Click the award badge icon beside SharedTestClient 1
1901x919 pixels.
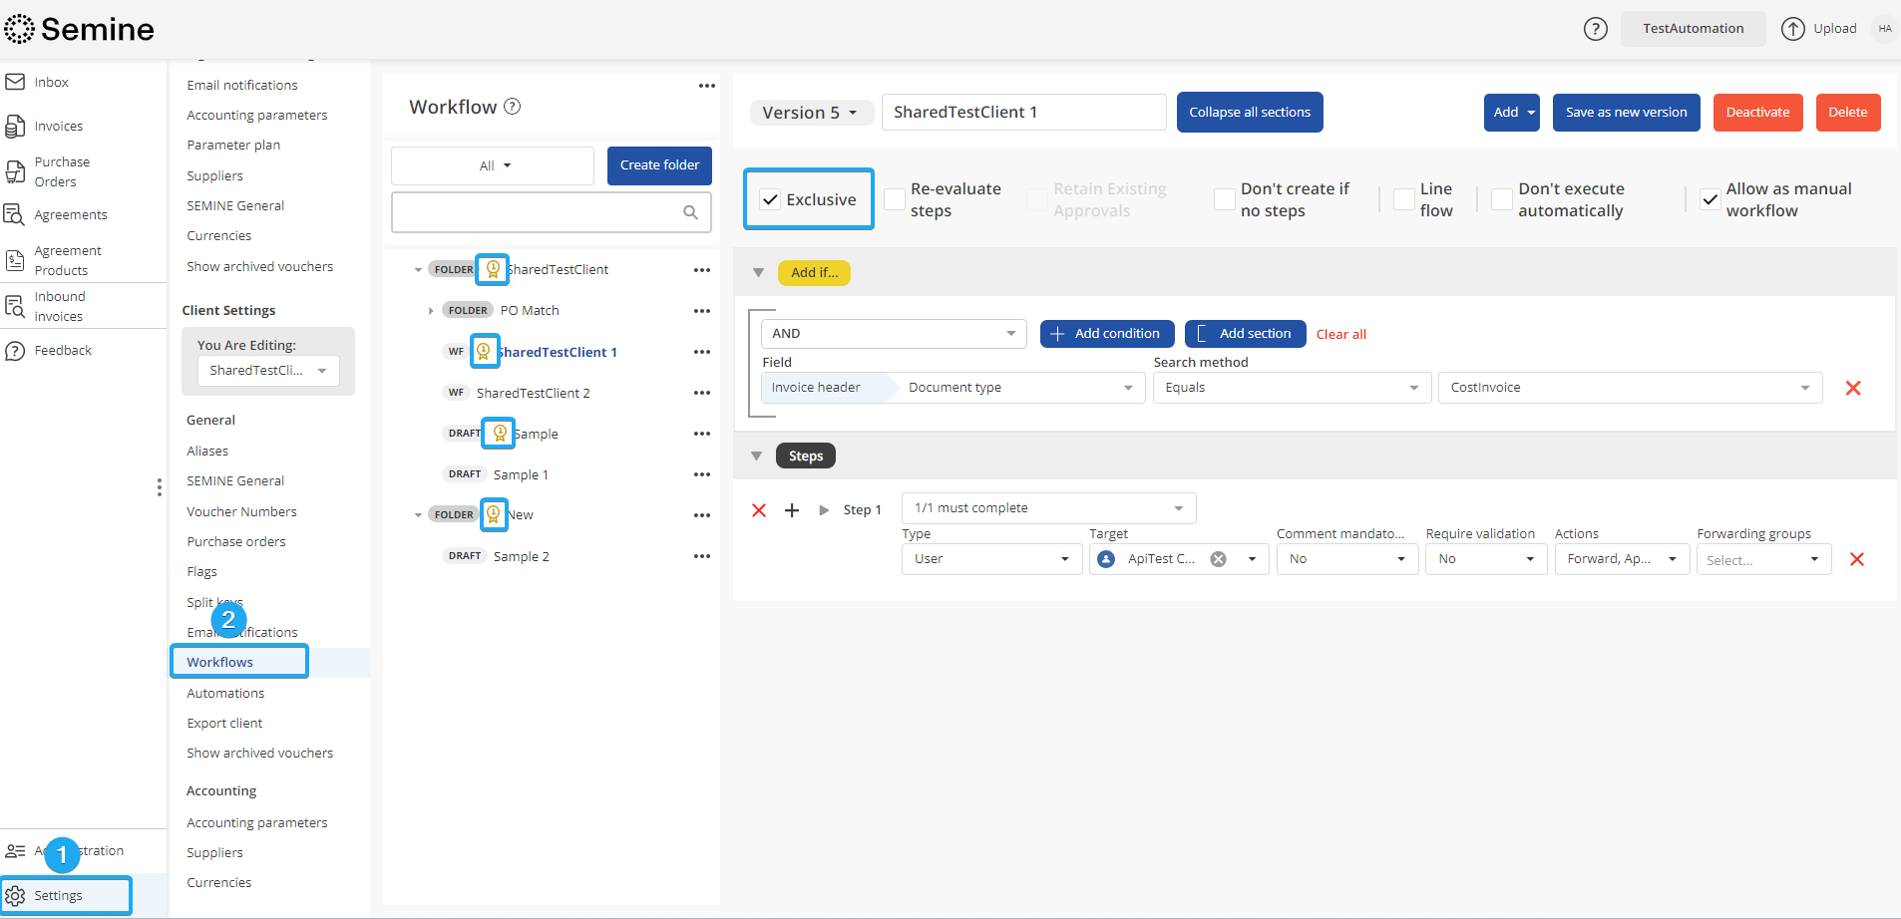click(484, 351)
